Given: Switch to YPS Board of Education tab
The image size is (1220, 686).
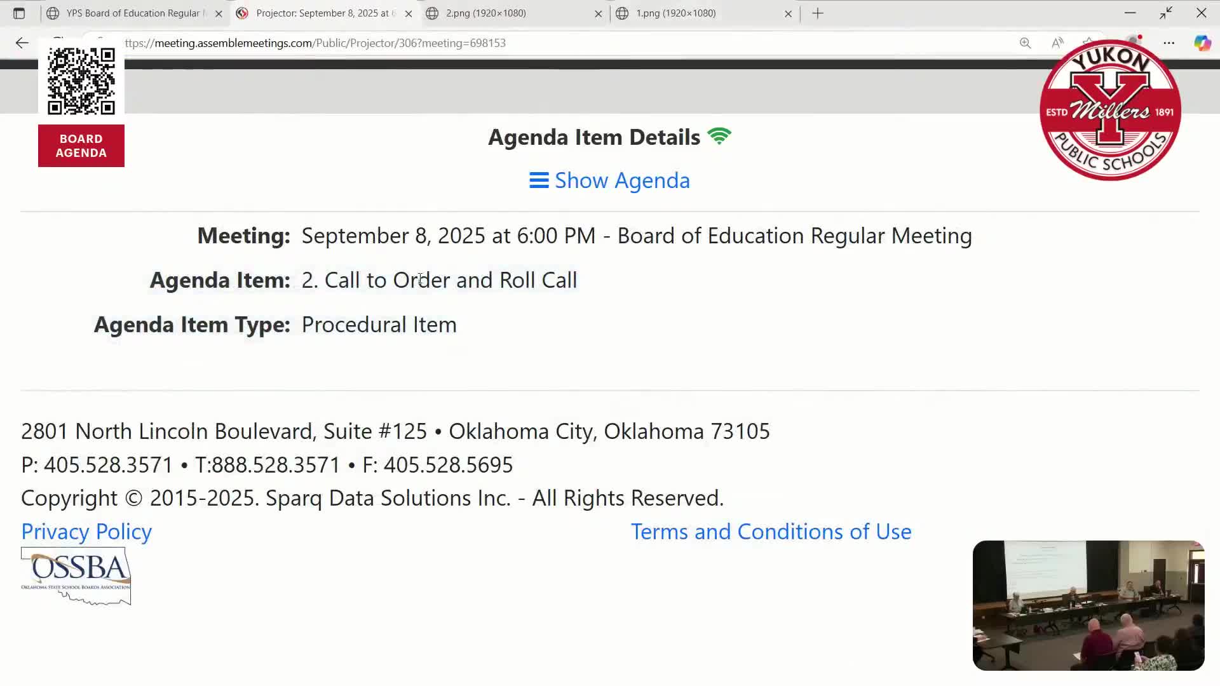Looking at the screenshot, I should click(x=132, y=13).
